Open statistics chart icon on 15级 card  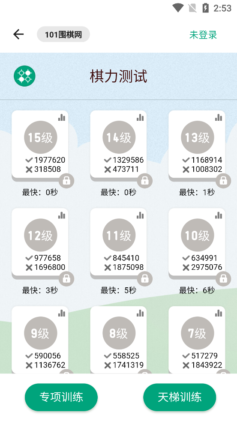tap(62, 117)
